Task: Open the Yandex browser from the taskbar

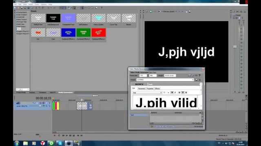Action: (43, 143)
